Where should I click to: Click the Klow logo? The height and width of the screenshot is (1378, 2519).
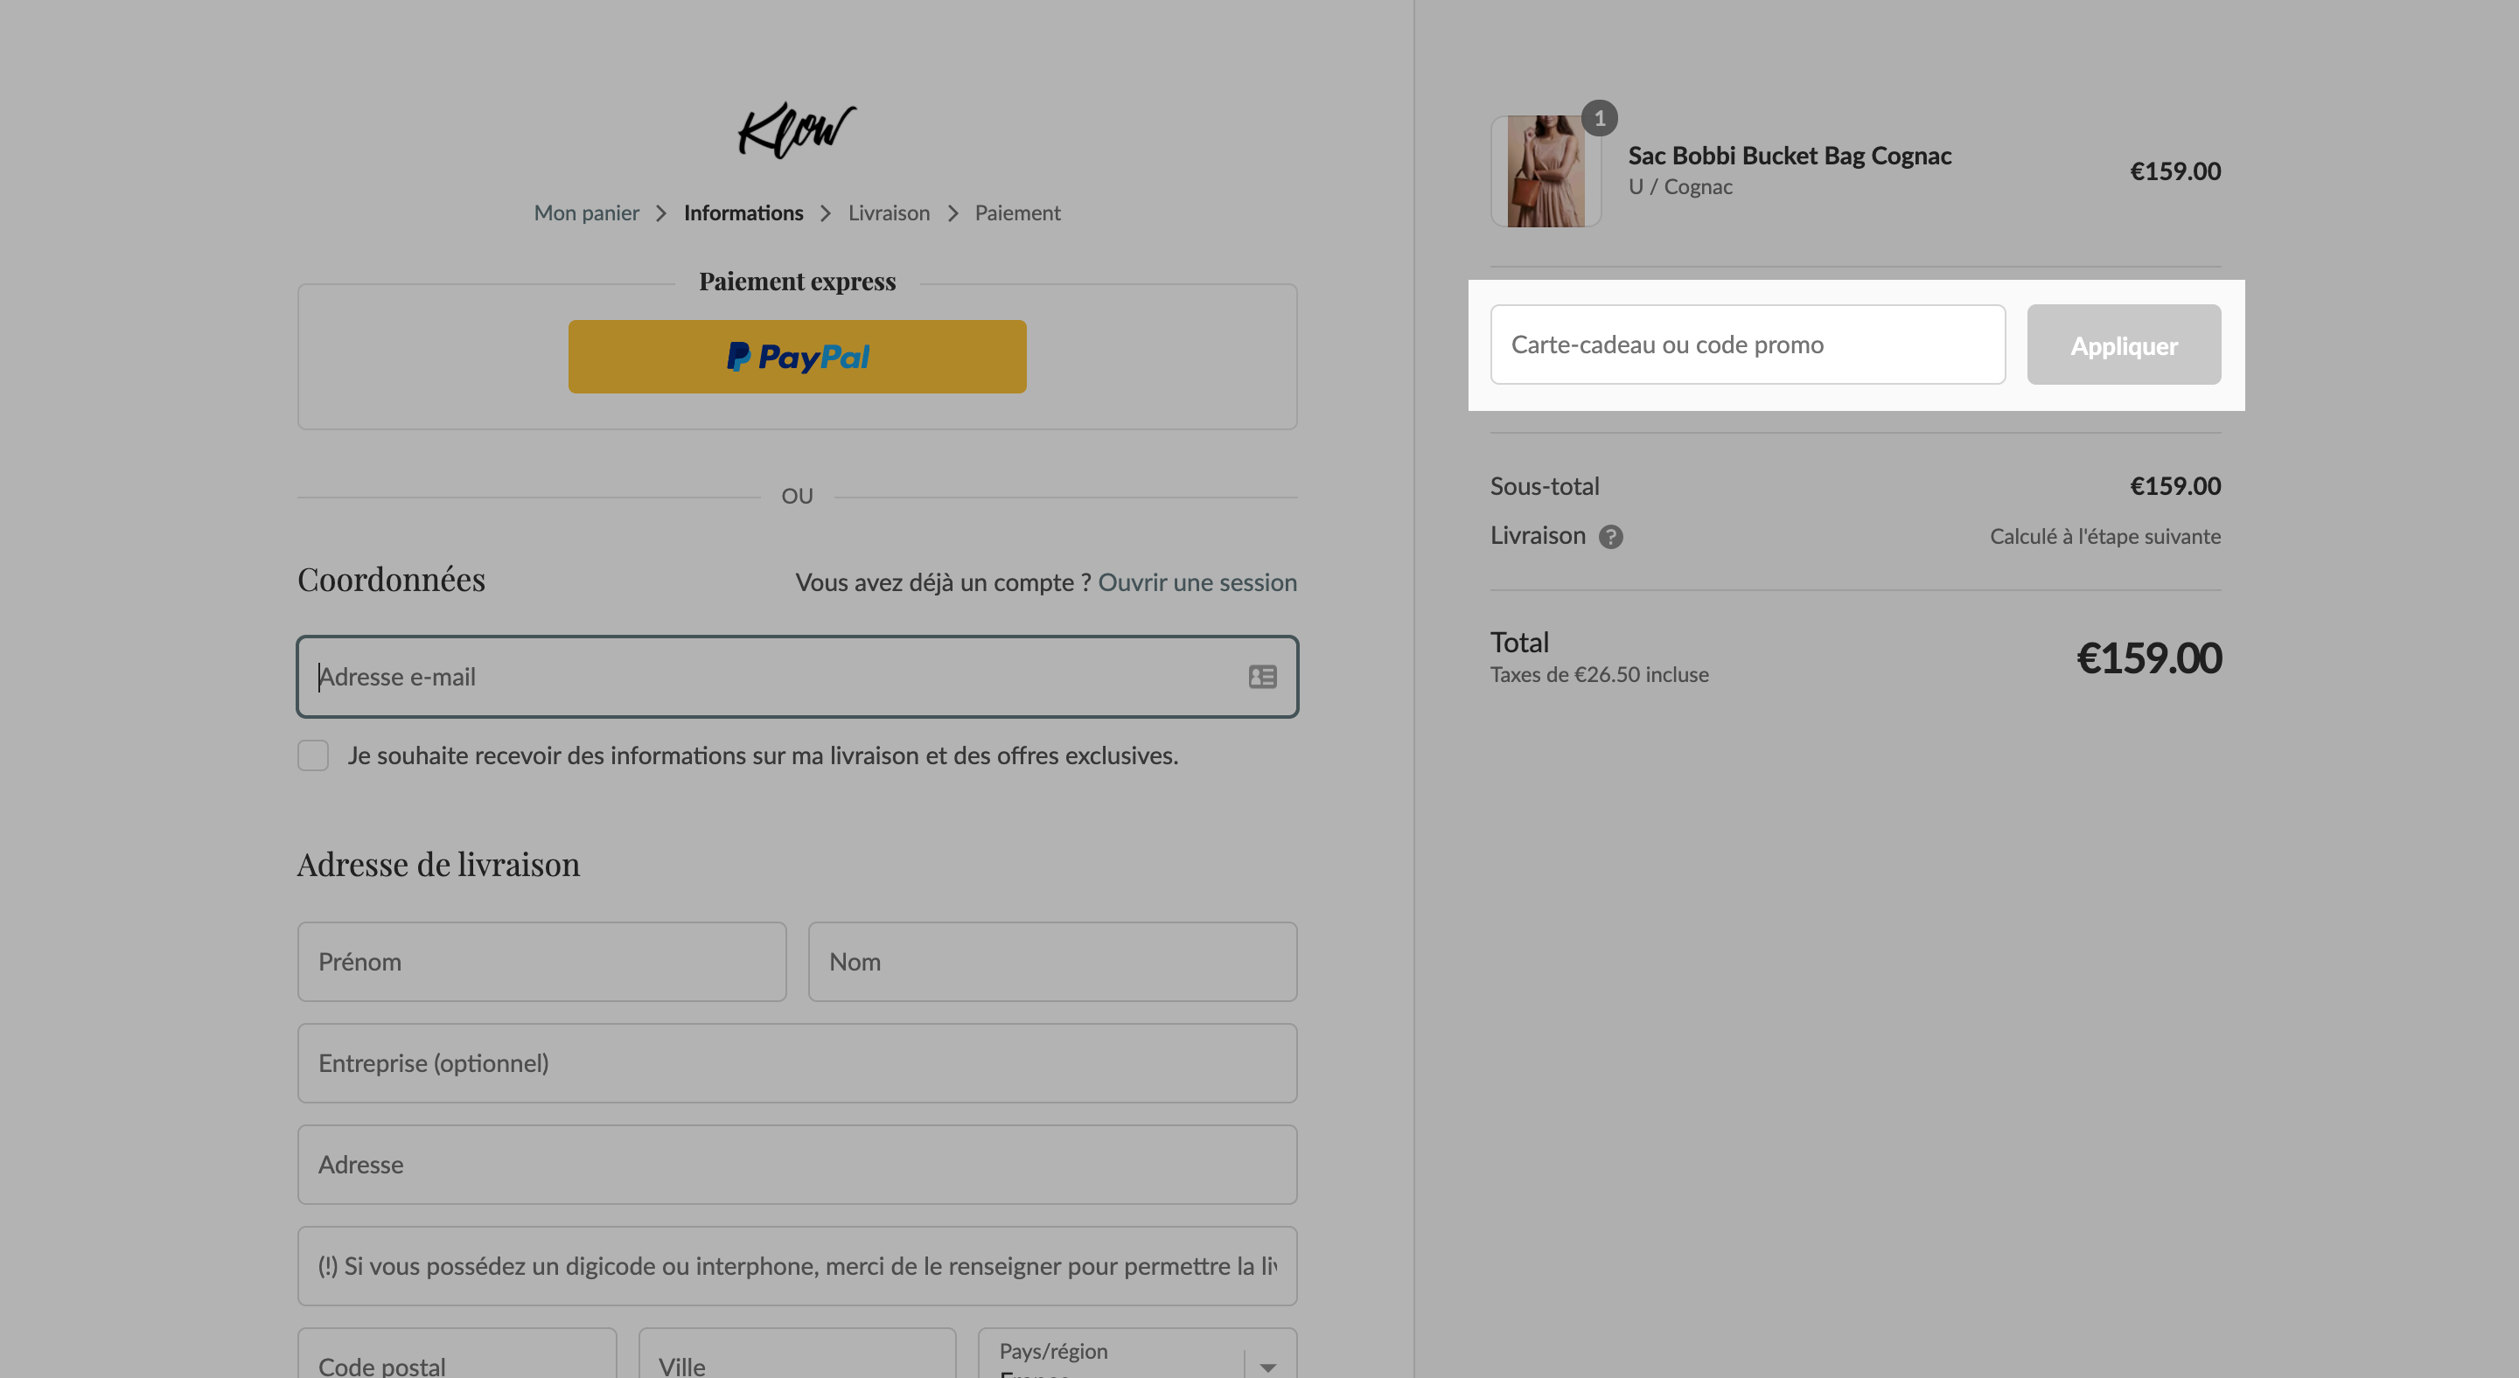pyautogui.click(x=796, y=130)
